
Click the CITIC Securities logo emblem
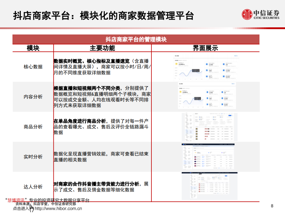pyautogui.click(x=247, y=14)
